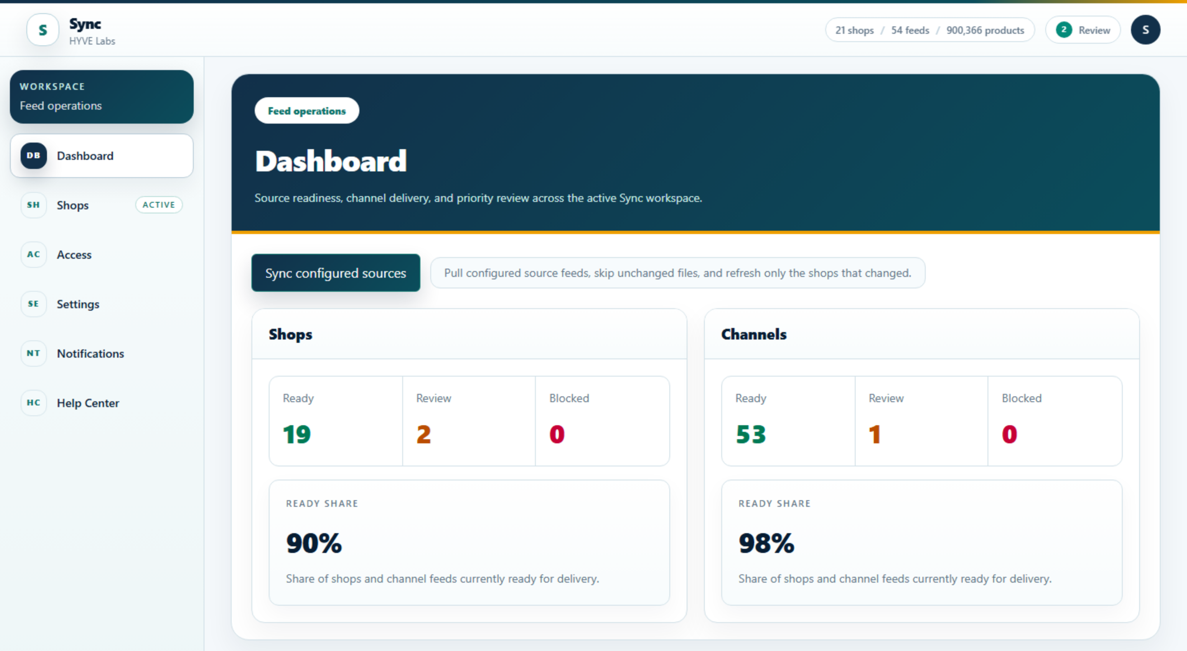Open the Access page
This screenshot has height=651, width=1187.
click(102, 254)
